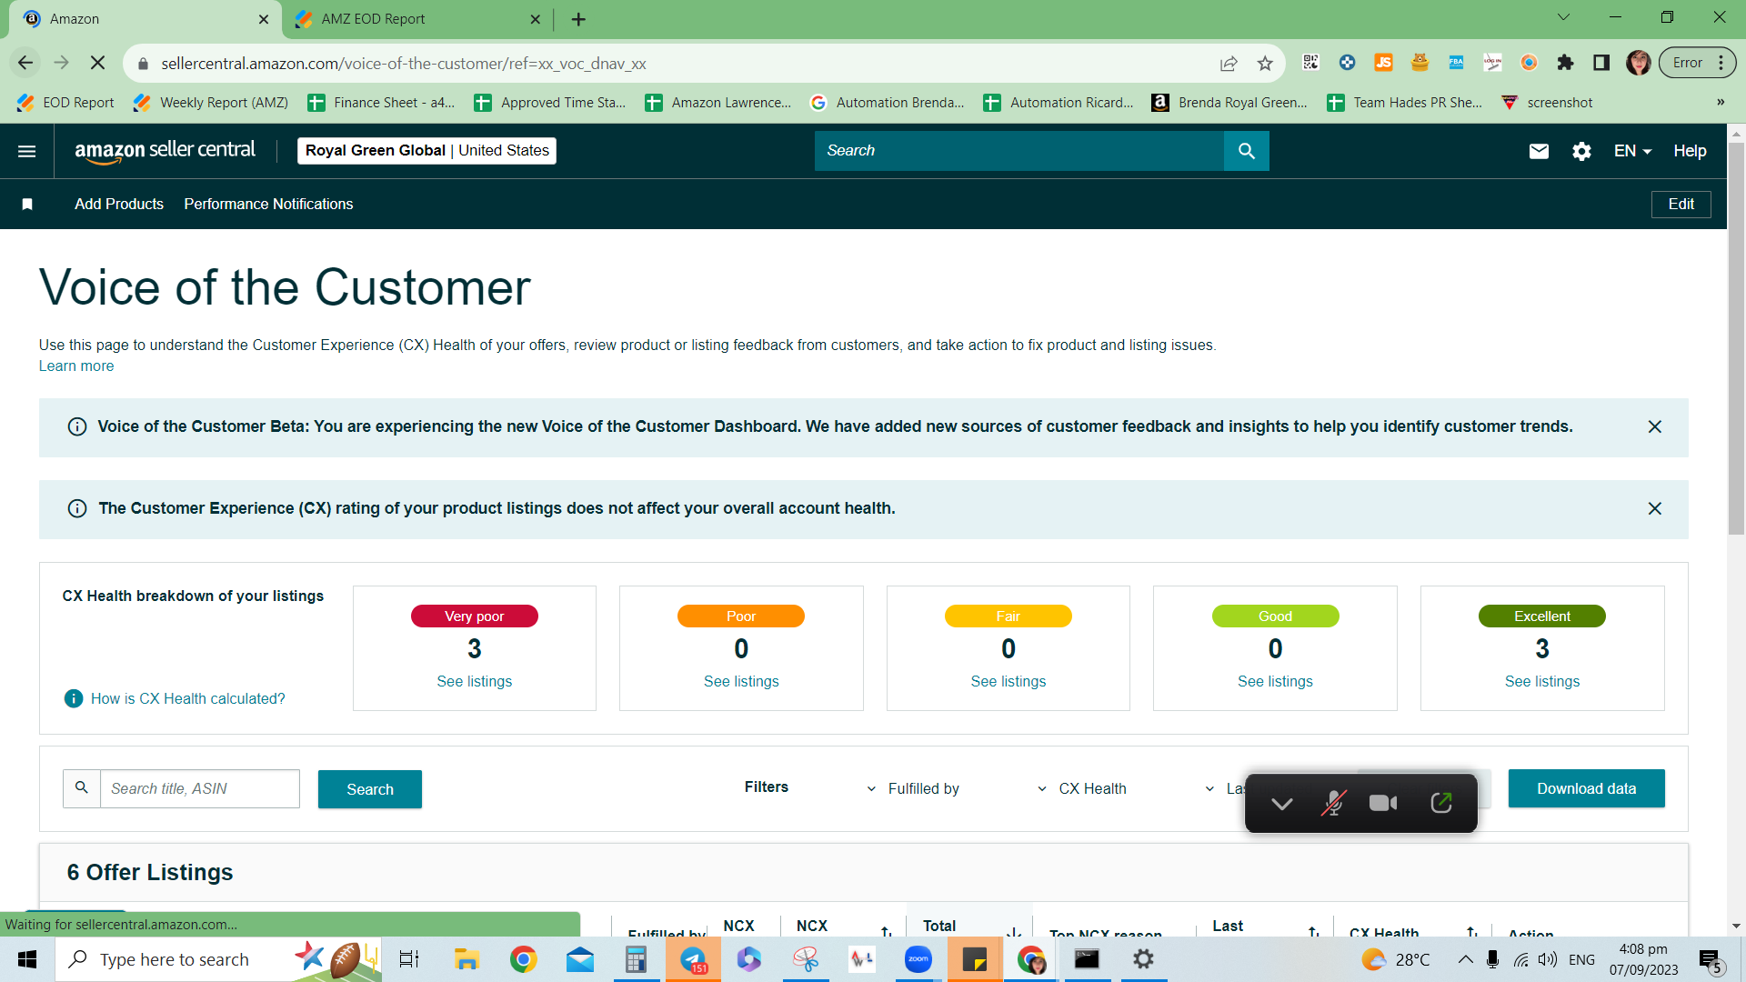See listings under Excellent

[x=1542, y=681]
